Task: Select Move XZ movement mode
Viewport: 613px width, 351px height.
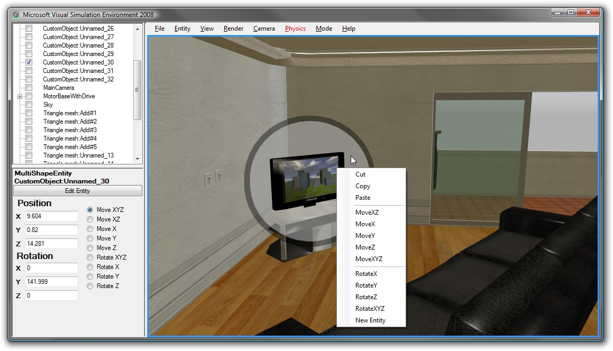Action: 89,219
